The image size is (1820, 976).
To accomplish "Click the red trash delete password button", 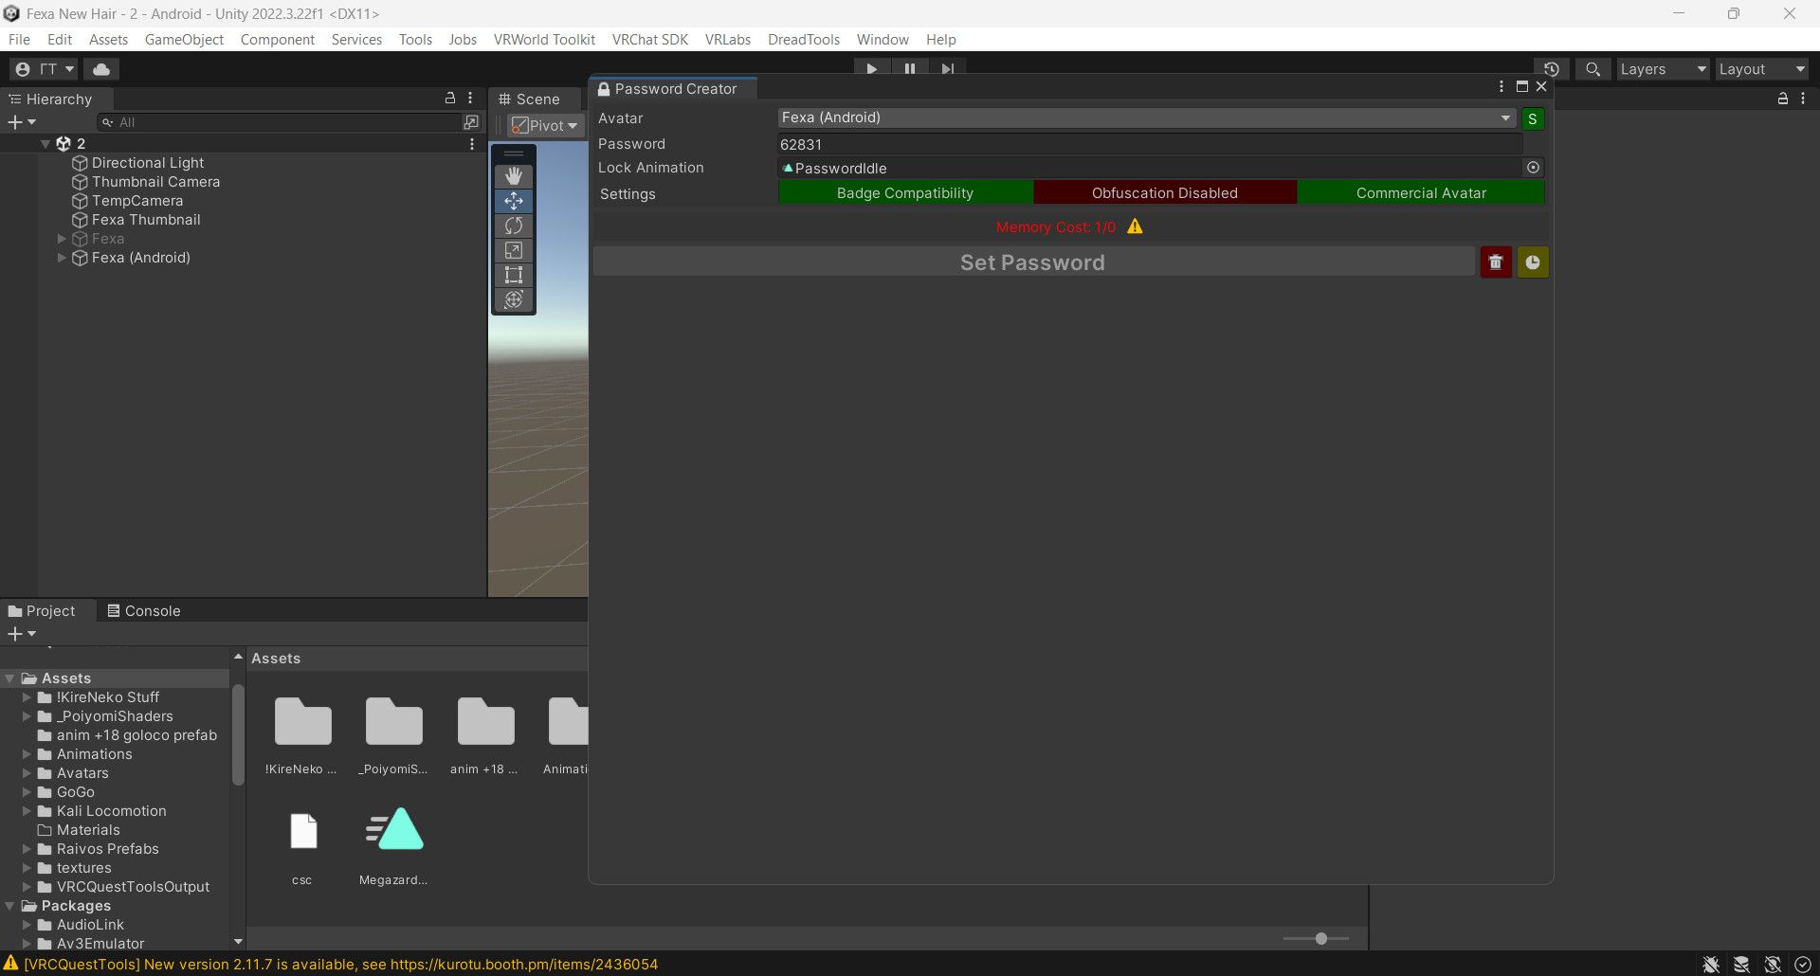I will click(x=1496, y=262).
